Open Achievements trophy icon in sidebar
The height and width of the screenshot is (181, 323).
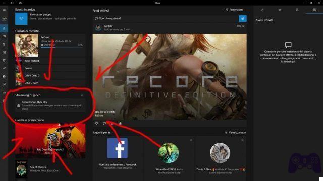point(4,44)
